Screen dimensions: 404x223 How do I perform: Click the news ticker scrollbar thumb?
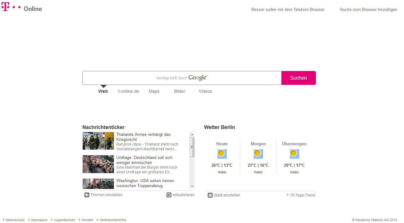click(x=192, y=147)
